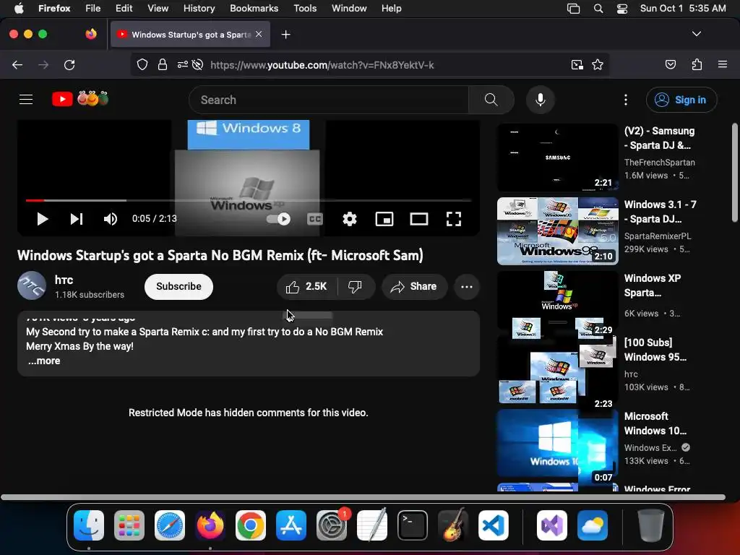Open the Bookmarks menu
Screen dimensions: 740x555
click(x=254, y=9)
